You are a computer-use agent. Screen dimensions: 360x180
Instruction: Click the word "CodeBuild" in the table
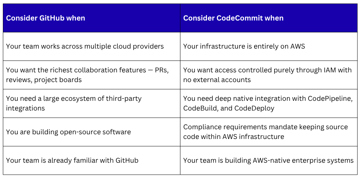[200, 108]
